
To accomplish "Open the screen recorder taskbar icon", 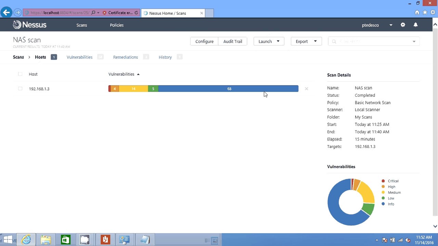I will click(x=85, y=240).
